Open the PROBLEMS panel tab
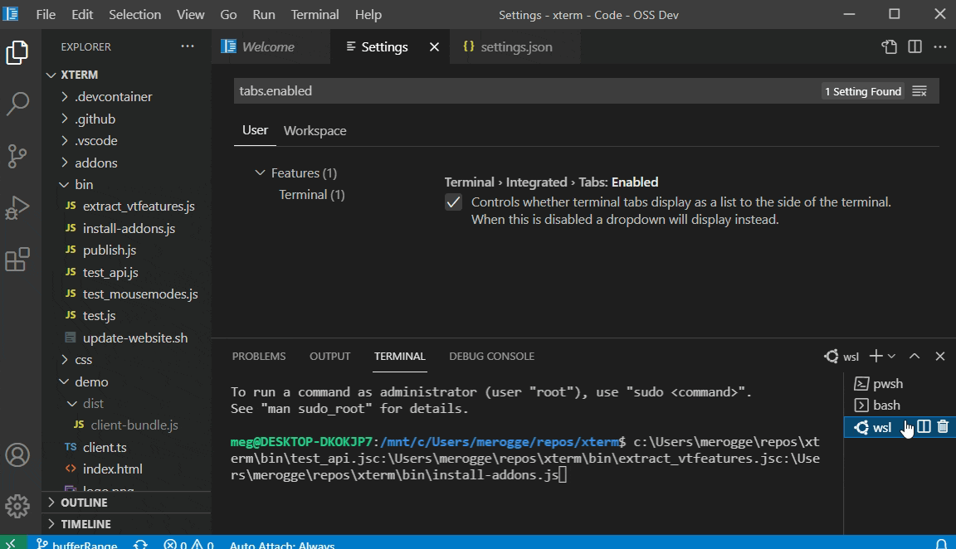 pos(259,357)
